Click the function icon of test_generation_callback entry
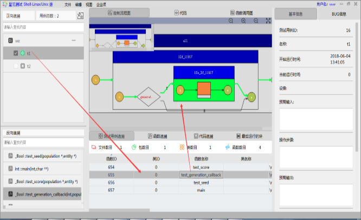Screen dimensions: 361x220 pos(11,194)
